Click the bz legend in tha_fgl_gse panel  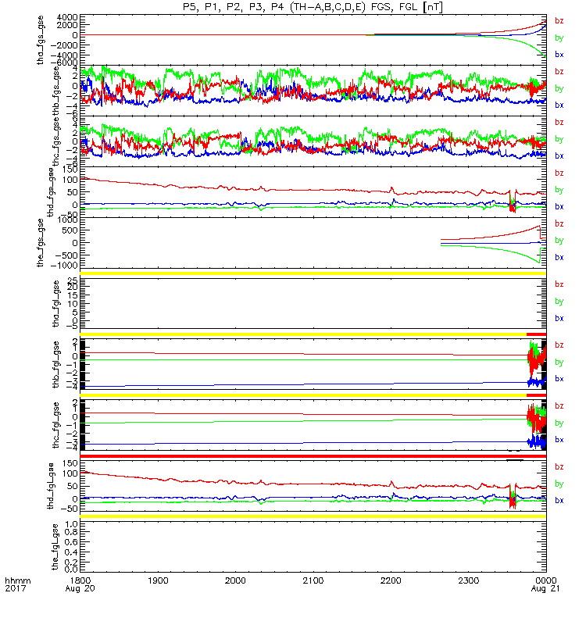coord(559,284)
